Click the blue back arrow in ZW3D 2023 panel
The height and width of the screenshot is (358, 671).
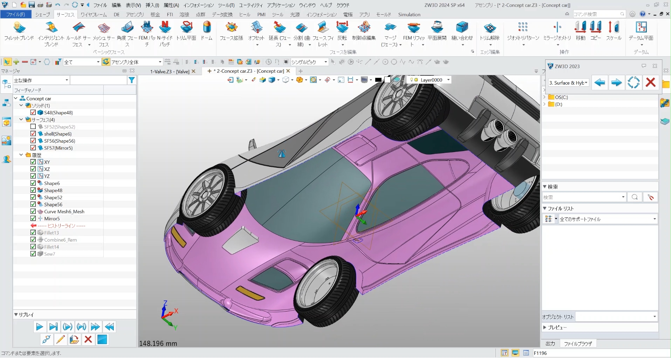click(x=600, y=83)
